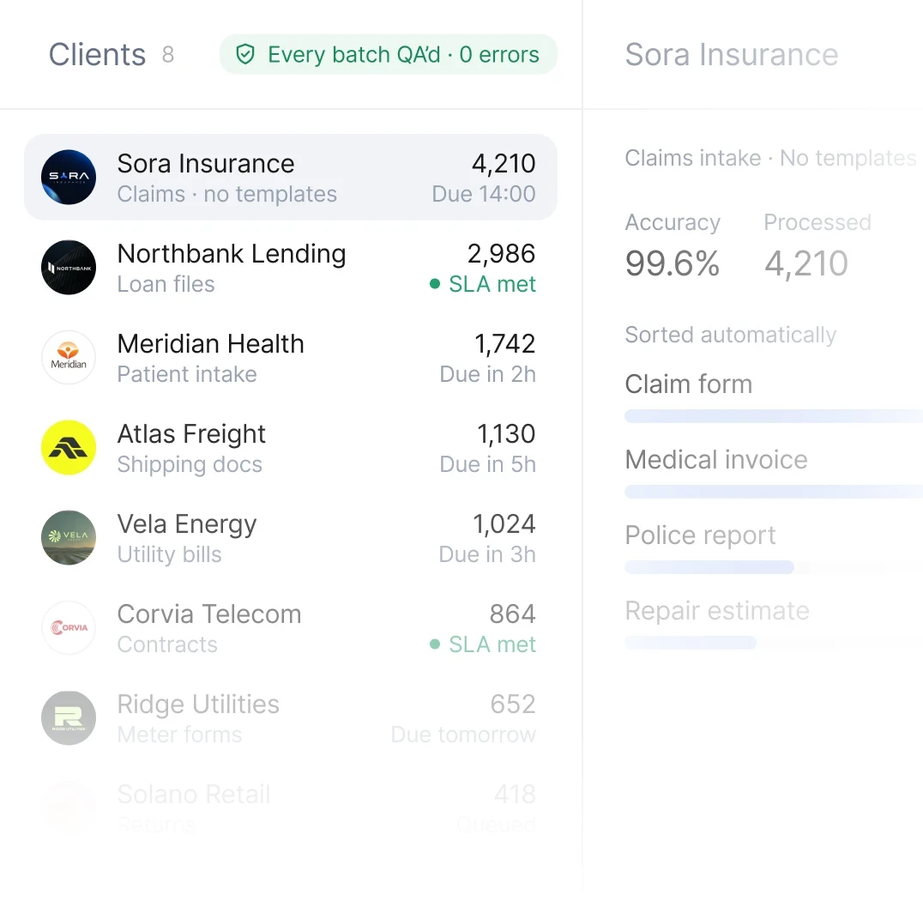
Task: Click the 1,130 count for Atlas Freight
Action: (505, 434)
